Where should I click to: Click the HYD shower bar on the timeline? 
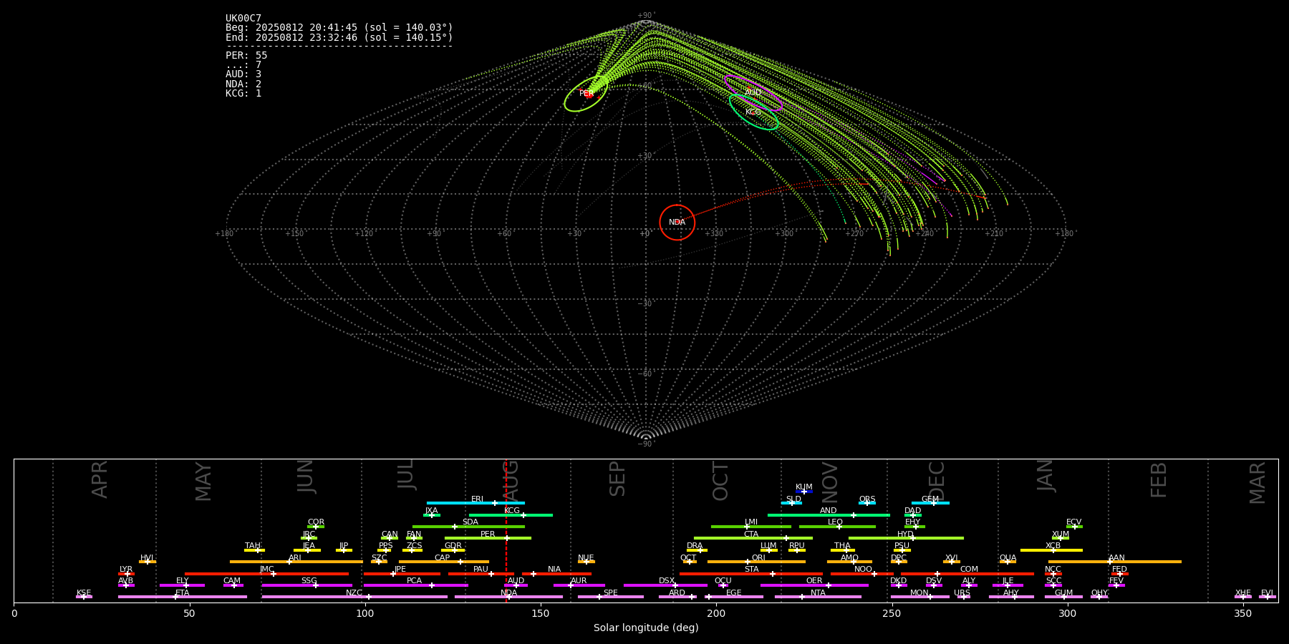tap(906, 538)
